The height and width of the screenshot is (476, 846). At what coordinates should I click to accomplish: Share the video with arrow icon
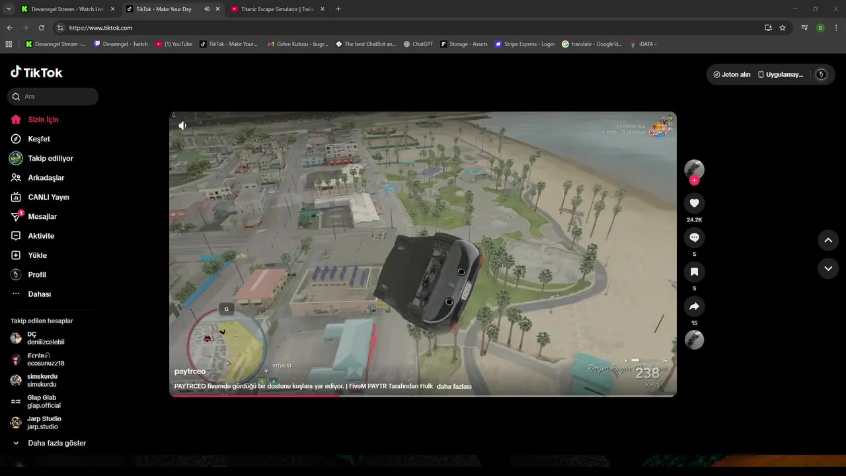(694, 306)
